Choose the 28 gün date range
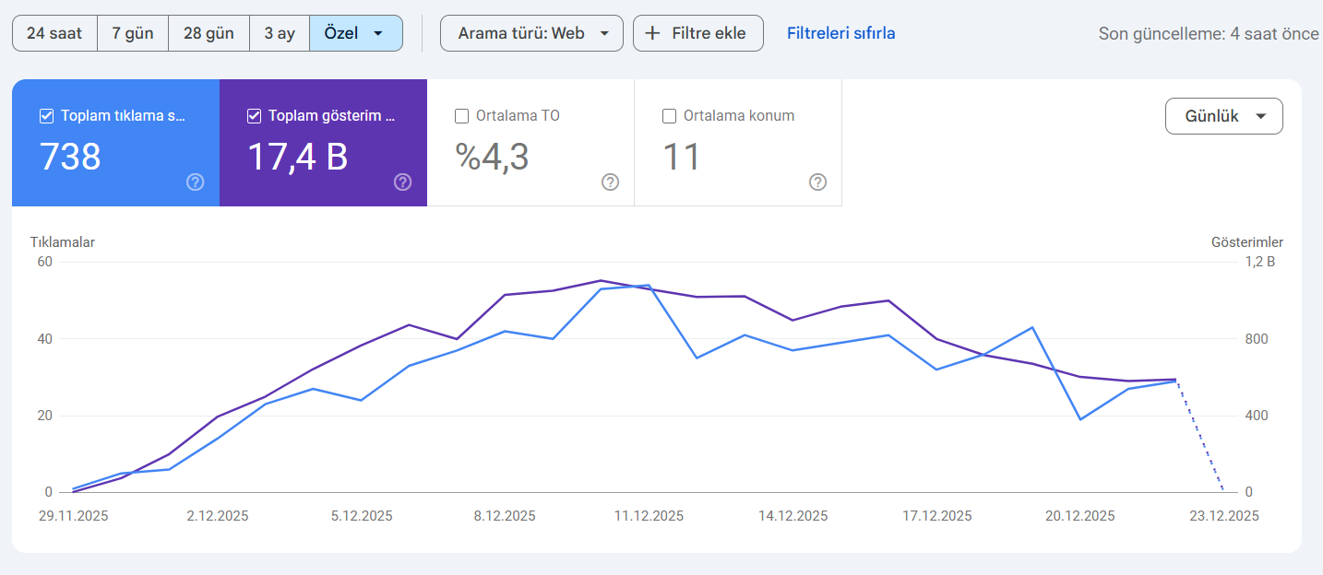The width and height of the screenshot is (1323, 575). pyautogui.click(x=209, y=33)
